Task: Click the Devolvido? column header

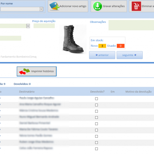Action: (97, 92)
